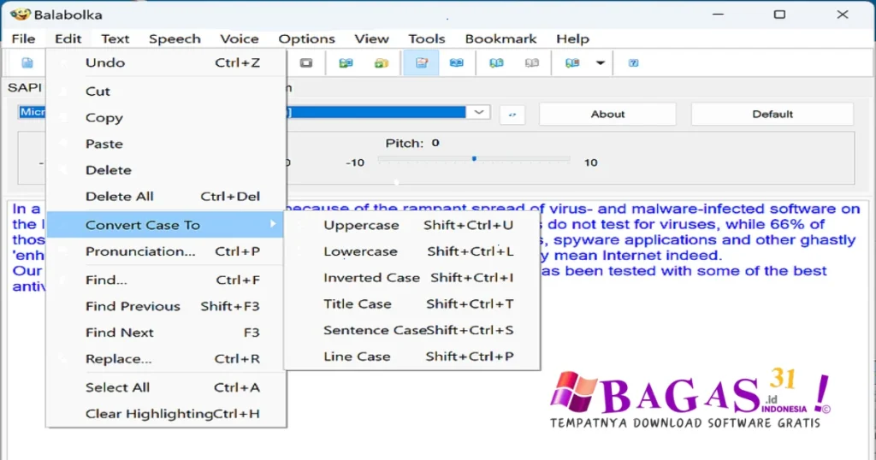Click the SAPI tab label
The image size is (876, 460).
[24, 88]
